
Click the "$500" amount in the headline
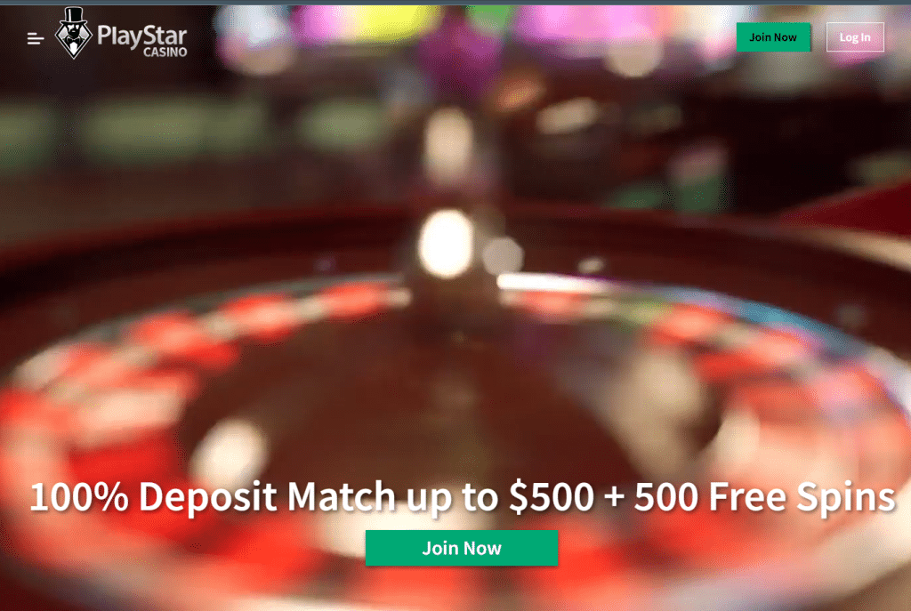click(551, 497)
